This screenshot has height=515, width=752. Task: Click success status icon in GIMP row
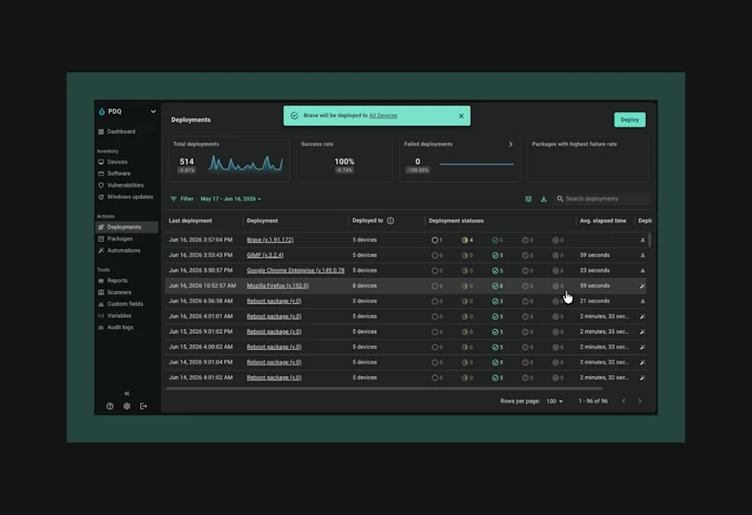[495, 255]
